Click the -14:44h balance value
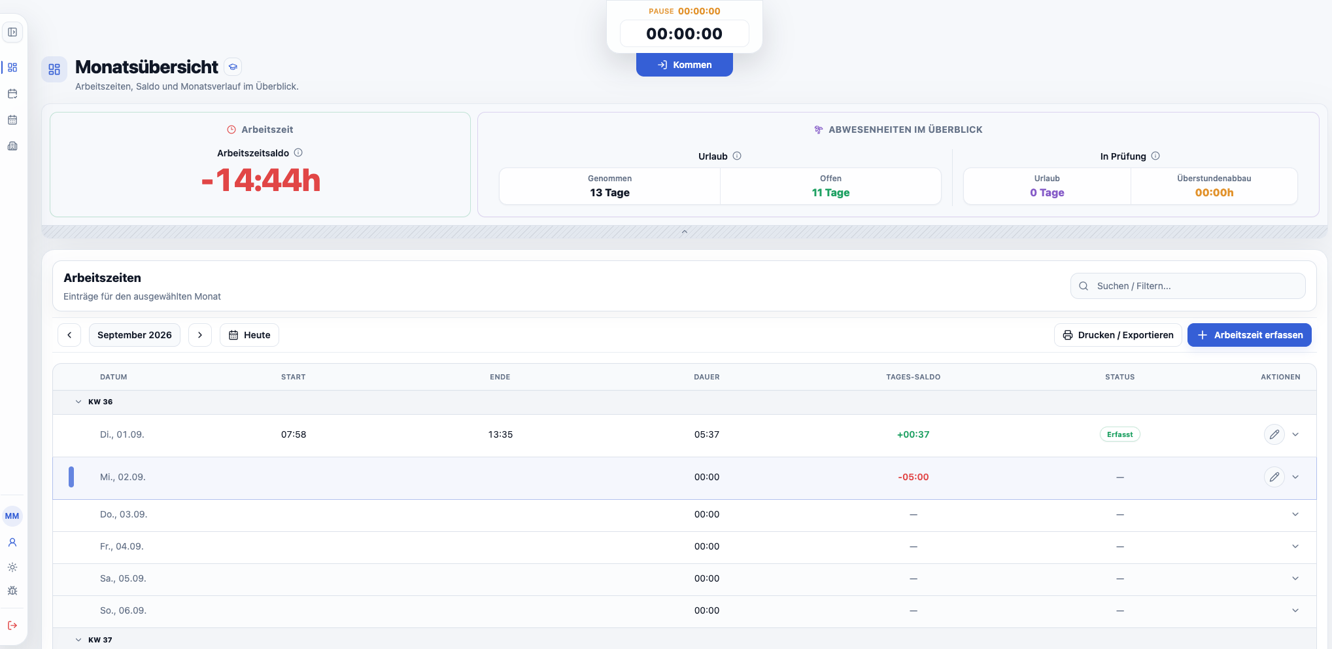 pos(261,180)
